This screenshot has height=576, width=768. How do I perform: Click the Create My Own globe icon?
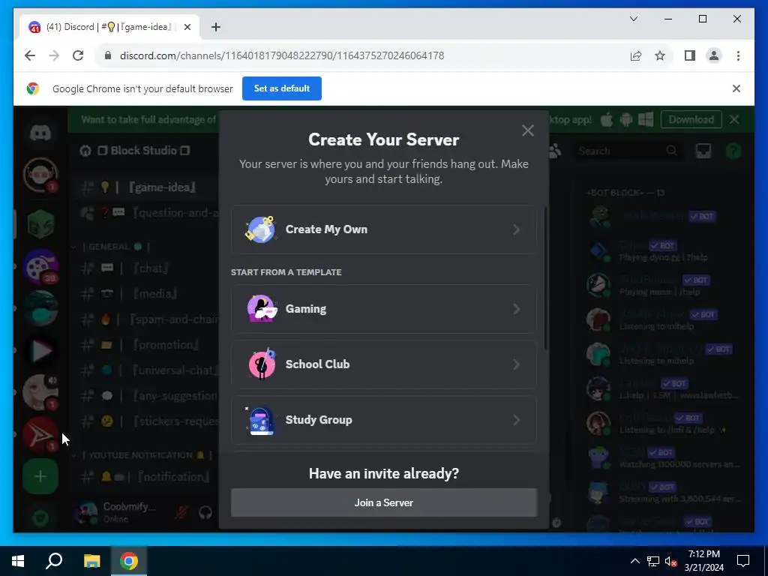(x=260, y=229)
